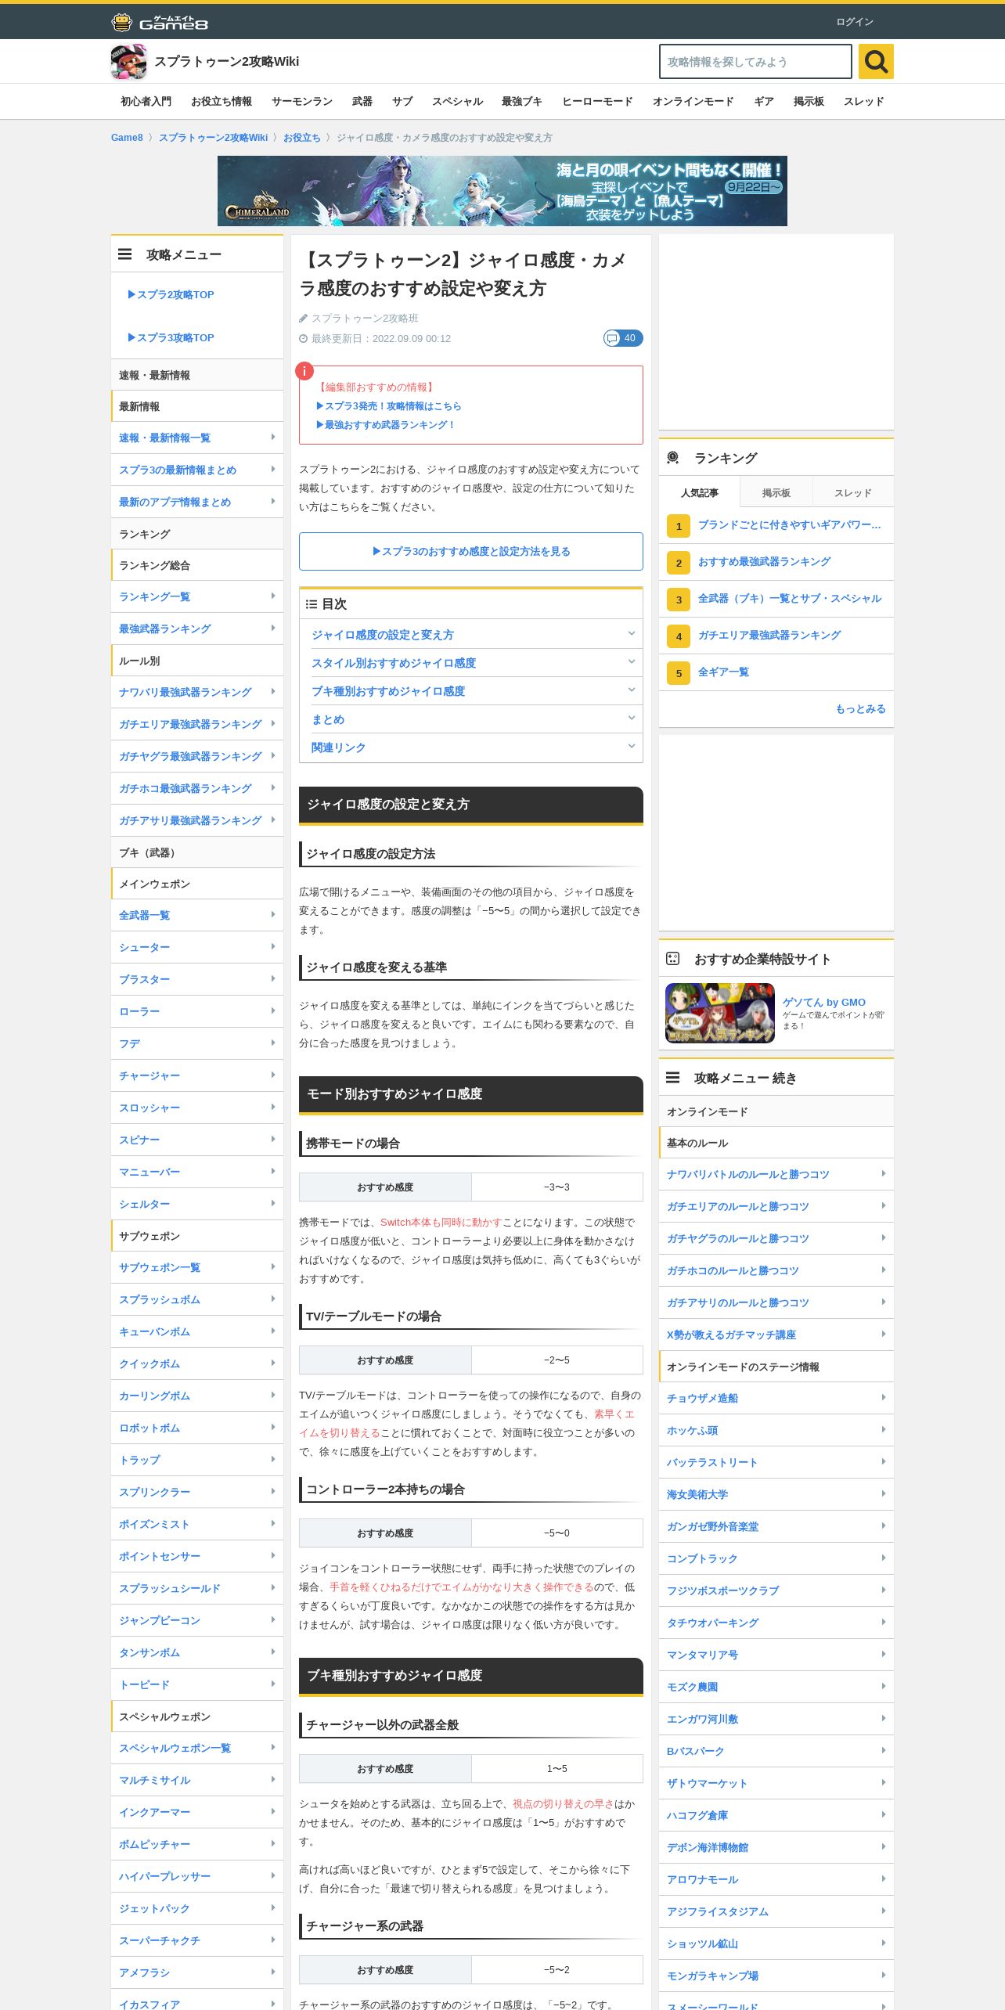Open 武器 navigation menu
The width and height of the screenshot is (1005, 2010).
362,102
